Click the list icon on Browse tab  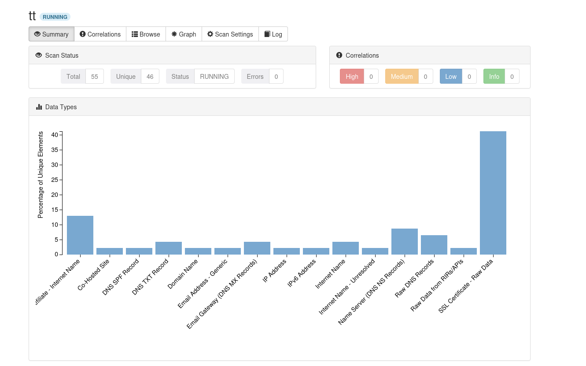[135, 34]
